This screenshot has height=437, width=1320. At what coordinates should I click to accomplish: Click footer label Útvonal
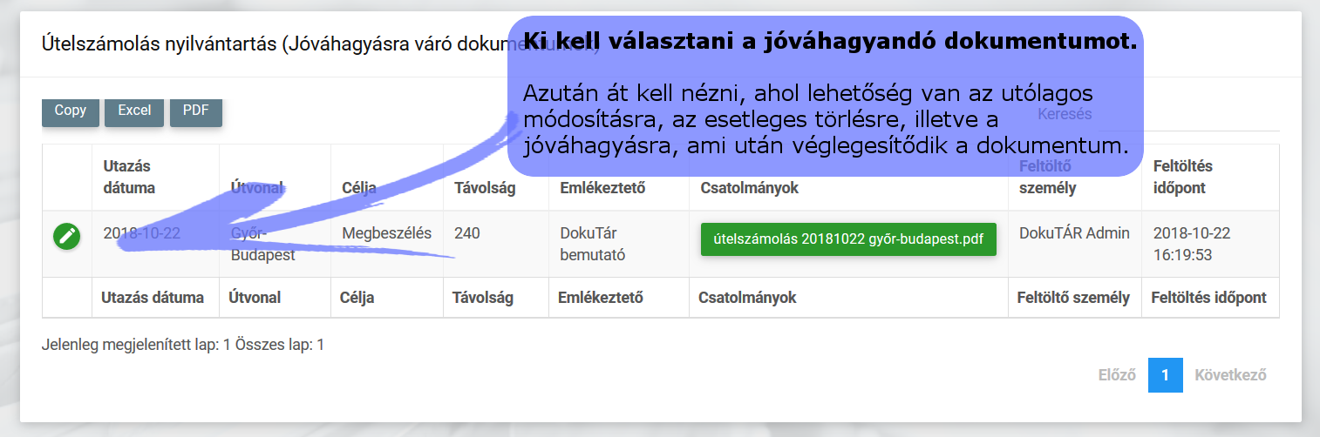click(x=255, y=298)
